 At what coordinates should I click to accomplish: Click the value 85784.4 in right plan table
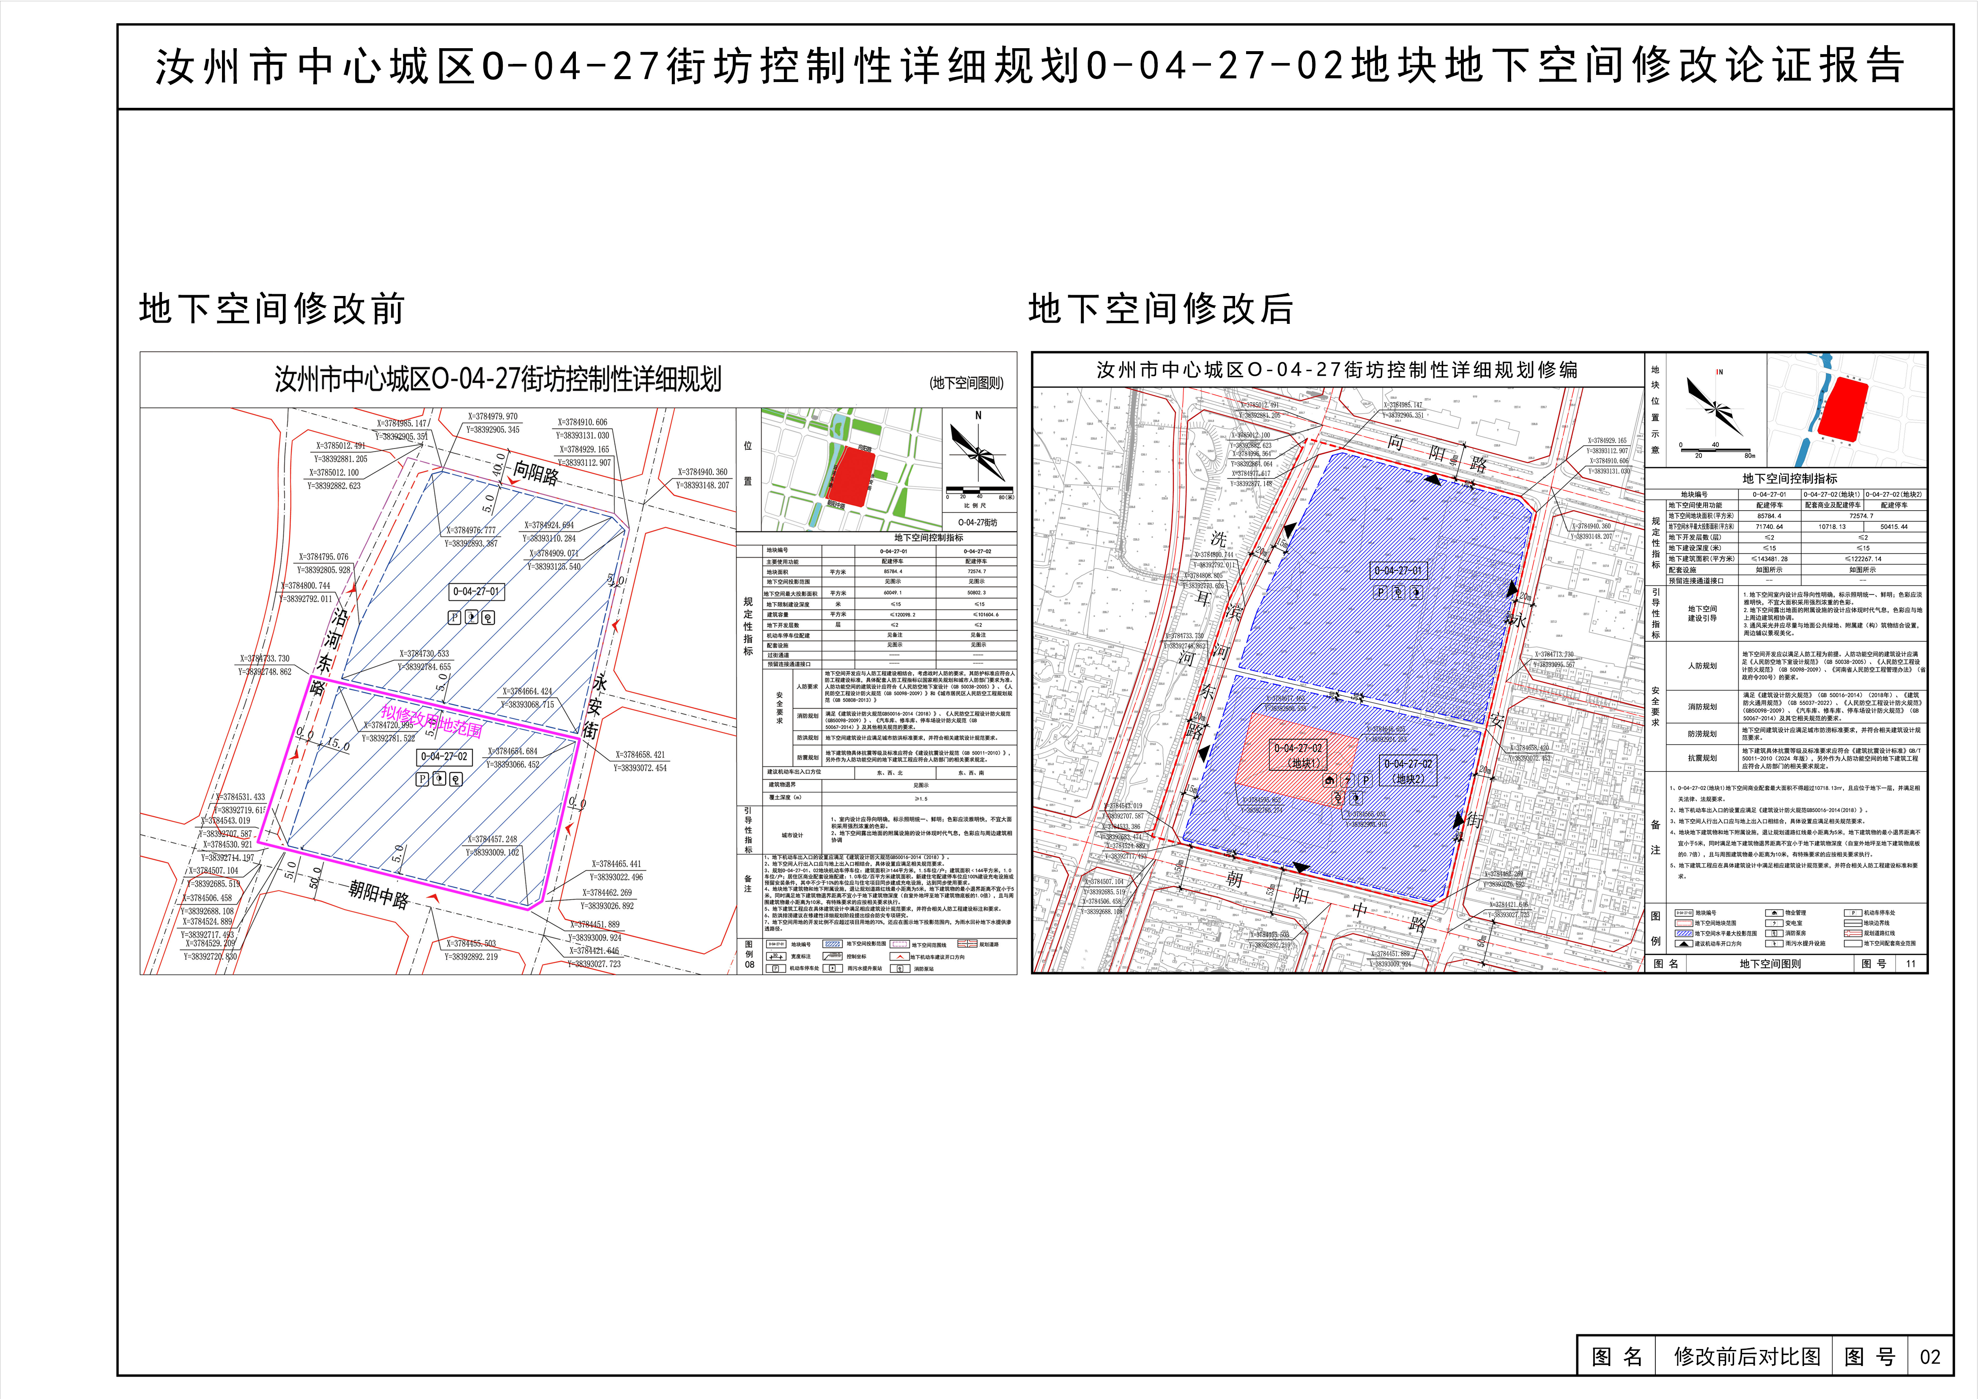click(1769, 516)
